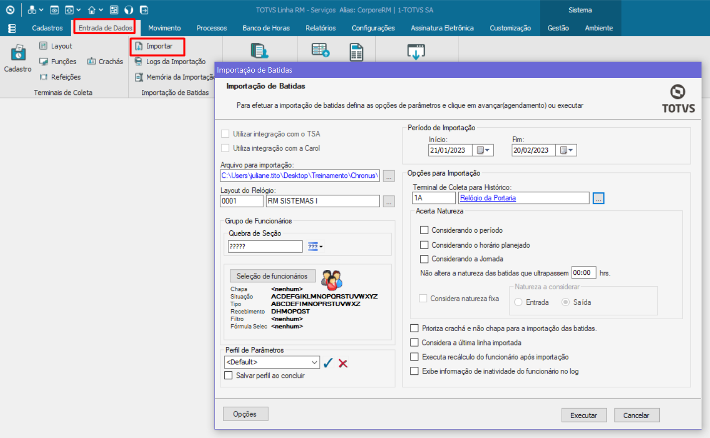Screen dimensions: 710x438
Task: Click the download-to-screen ribbon icon
Action: click(416, 52)
